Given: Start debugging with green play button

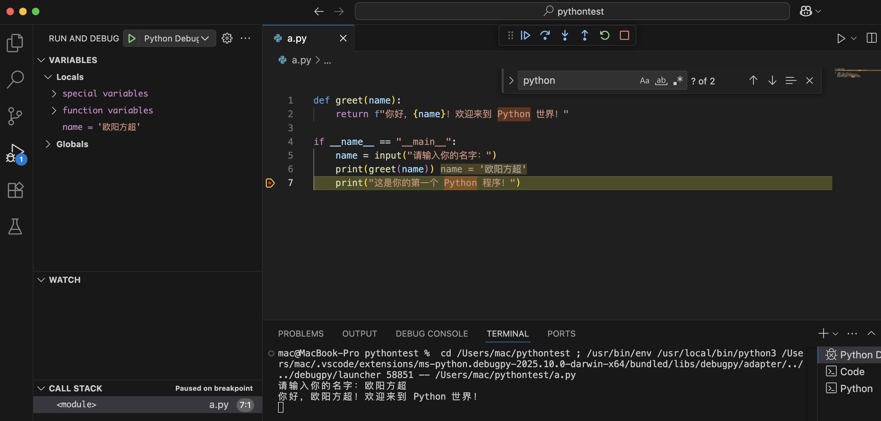Looking at the screenshot, I should tap(132, 38).
